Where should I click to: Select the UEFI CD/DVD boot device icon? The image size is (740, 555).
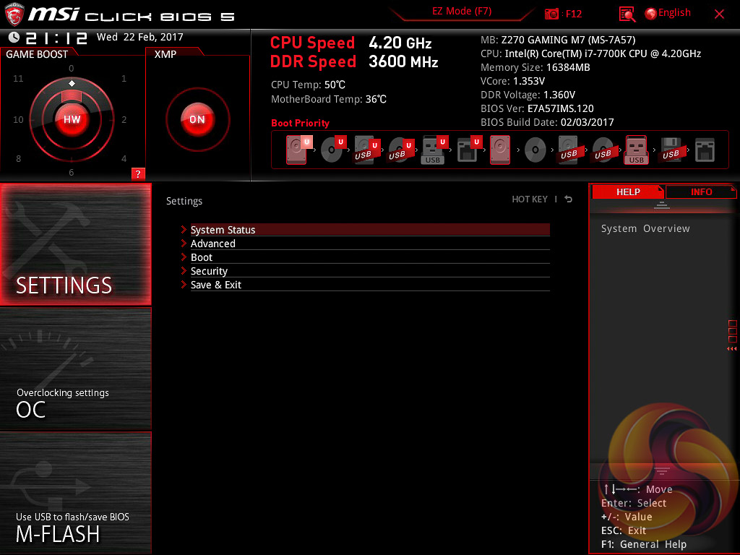pos(333,150)
